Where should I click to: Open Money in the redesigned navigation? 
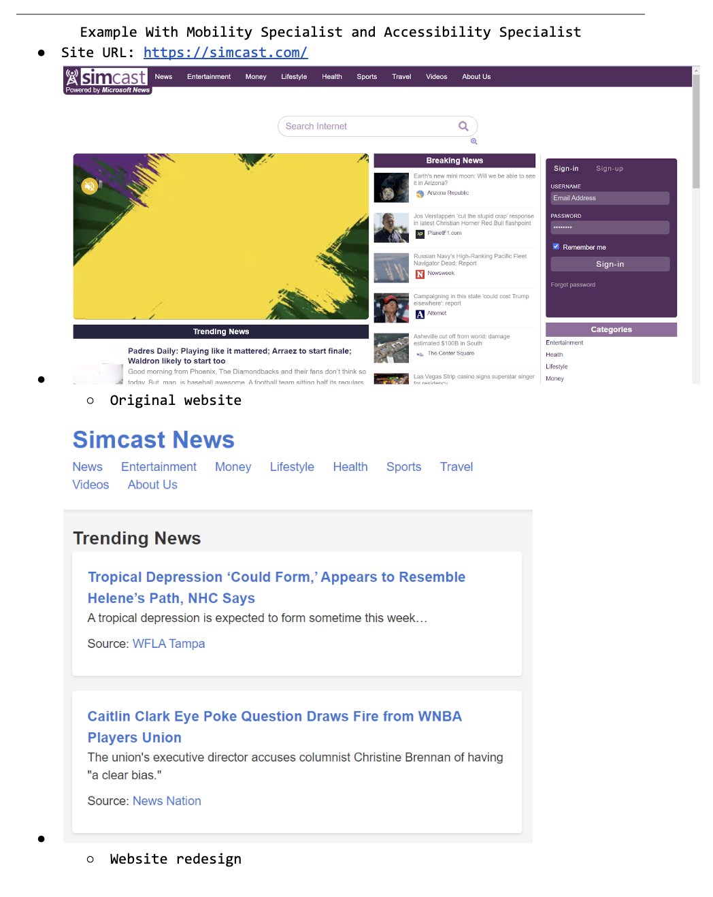(x=233, y=467)
